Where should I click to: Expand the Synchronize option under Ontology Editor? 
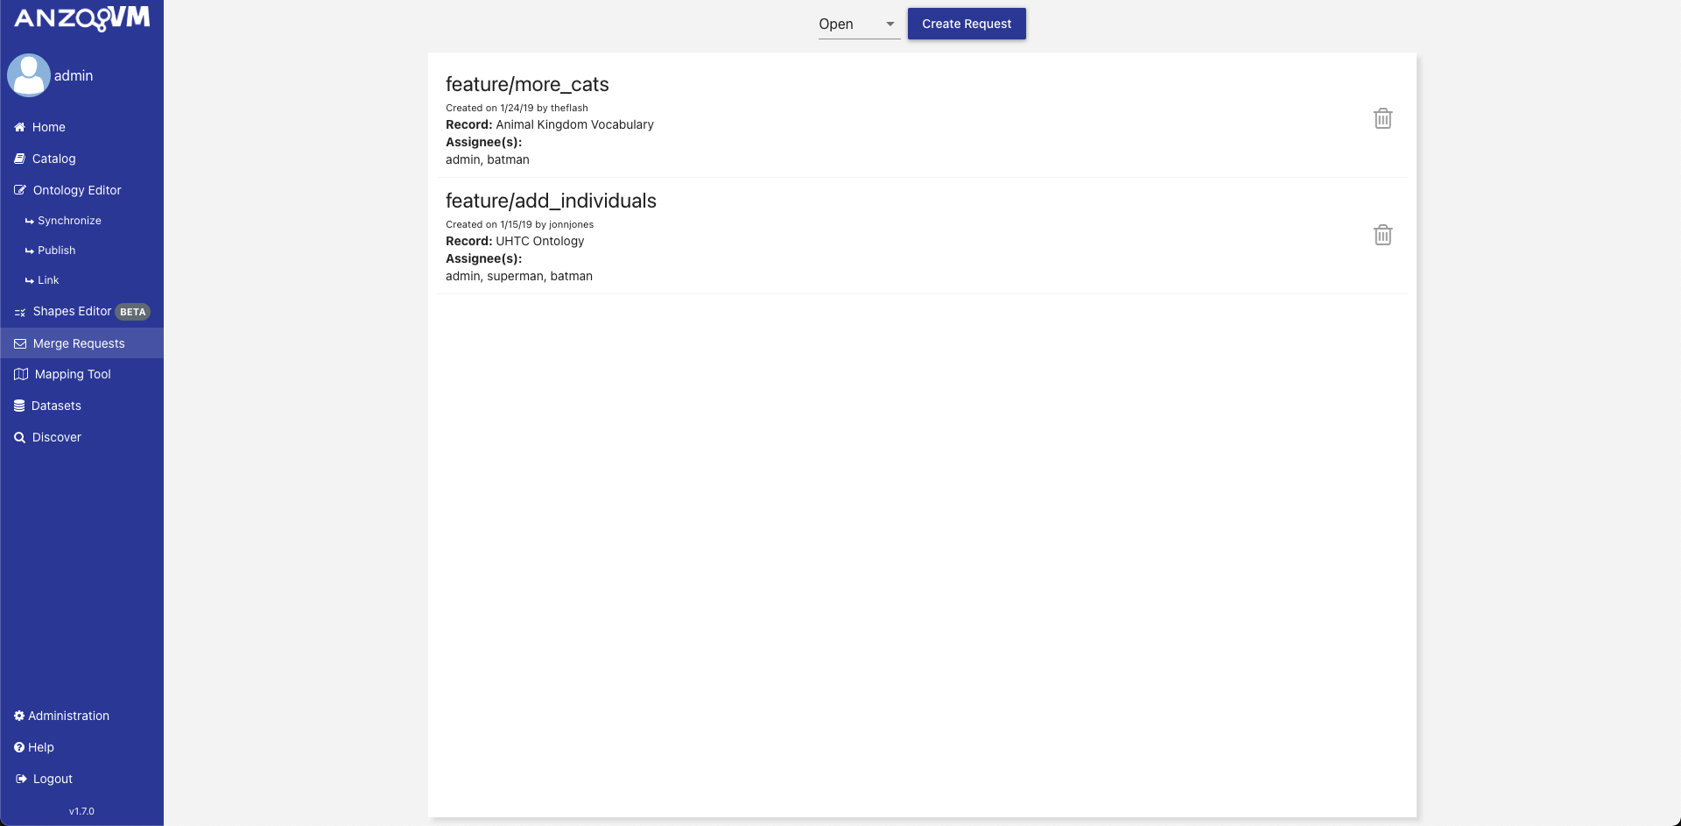coord(69,220)
